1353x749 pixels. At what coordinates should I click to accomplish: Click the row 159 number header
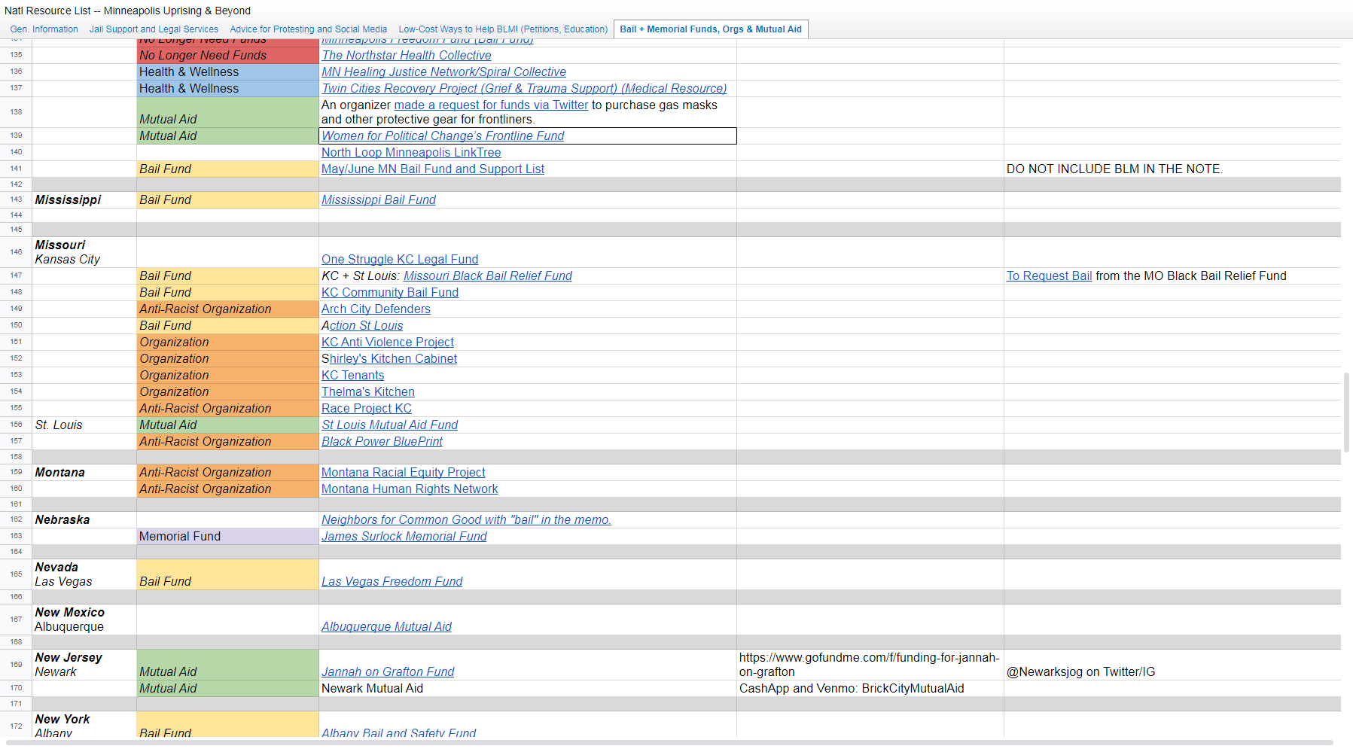point(16,473)
